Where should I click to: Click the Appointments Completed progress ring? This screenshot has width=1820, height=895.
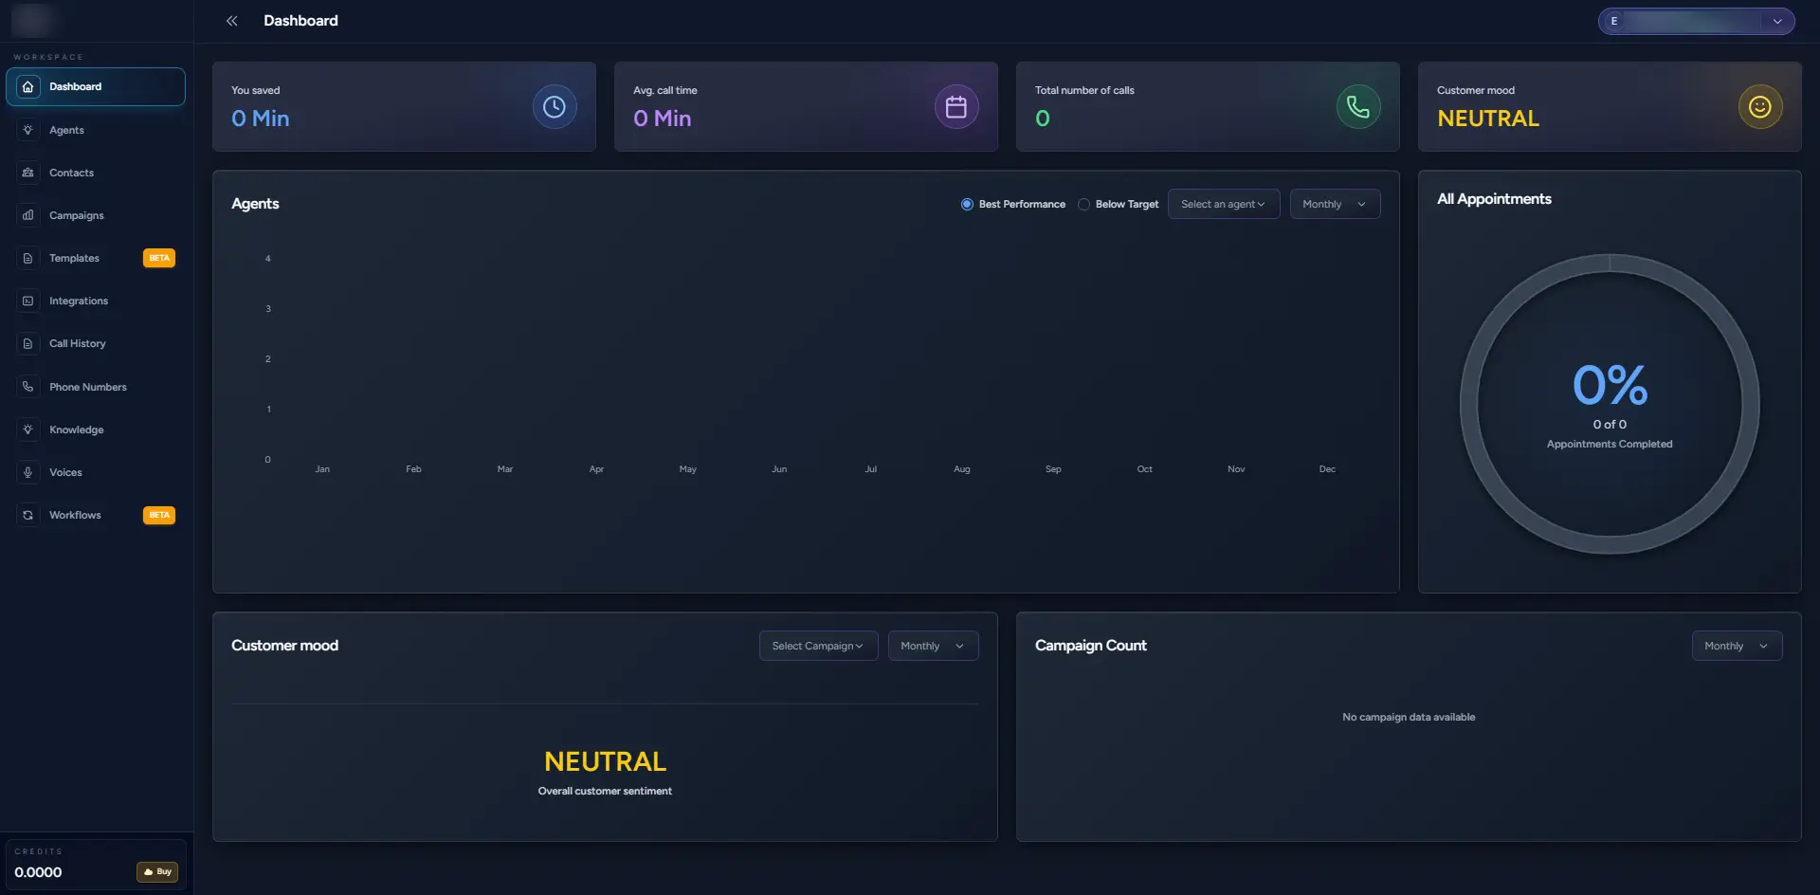[x=1609, y=401]
